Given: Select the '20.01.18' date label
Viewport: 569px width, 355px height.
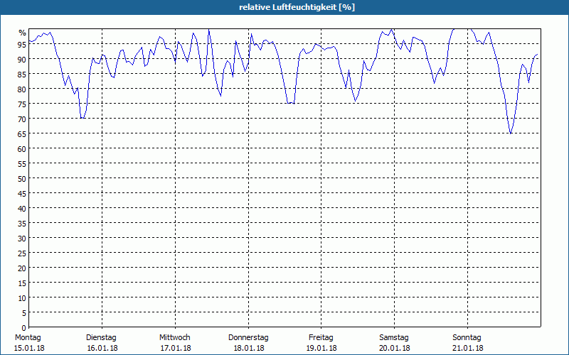Looking at the screenshot, I should (x=395, y=348).
